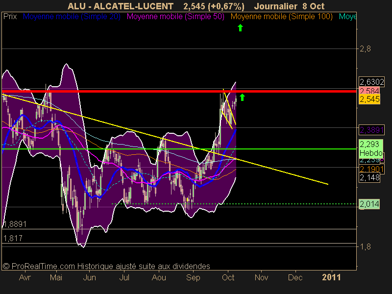Screen dimensions: 392x294
Task: Click the 'Jul' month on the time axis
Action: (x=124, y=277)
